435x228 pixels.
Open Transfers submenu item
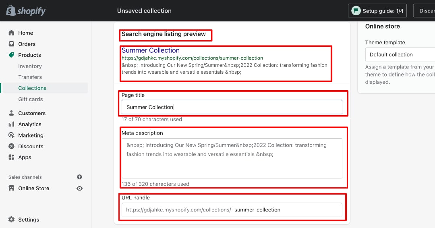point(30,77)
